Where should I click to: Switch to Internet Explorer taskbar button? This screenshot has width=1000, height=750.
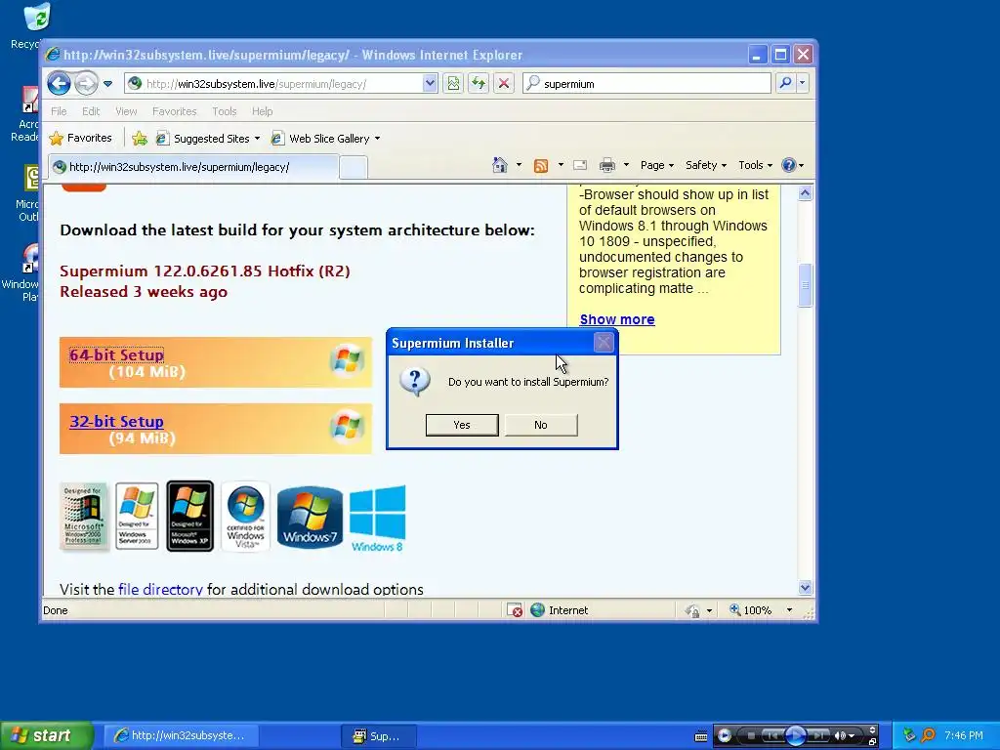tap(180, 736)
